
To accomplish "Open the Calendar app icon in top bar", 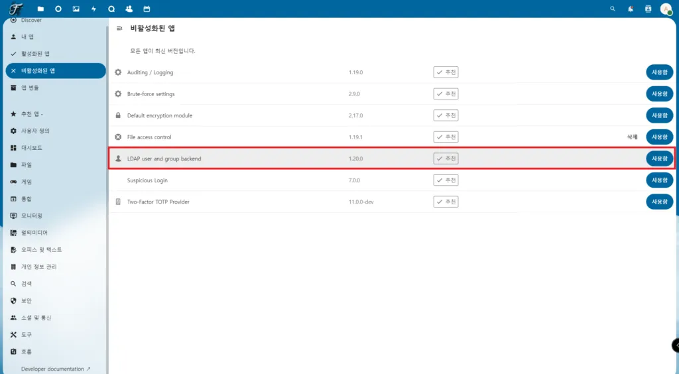I will tap(147, 9).
